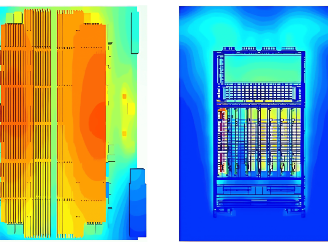
Task: Toggle the second yellow square marker
Action: [x=124, y=134]
